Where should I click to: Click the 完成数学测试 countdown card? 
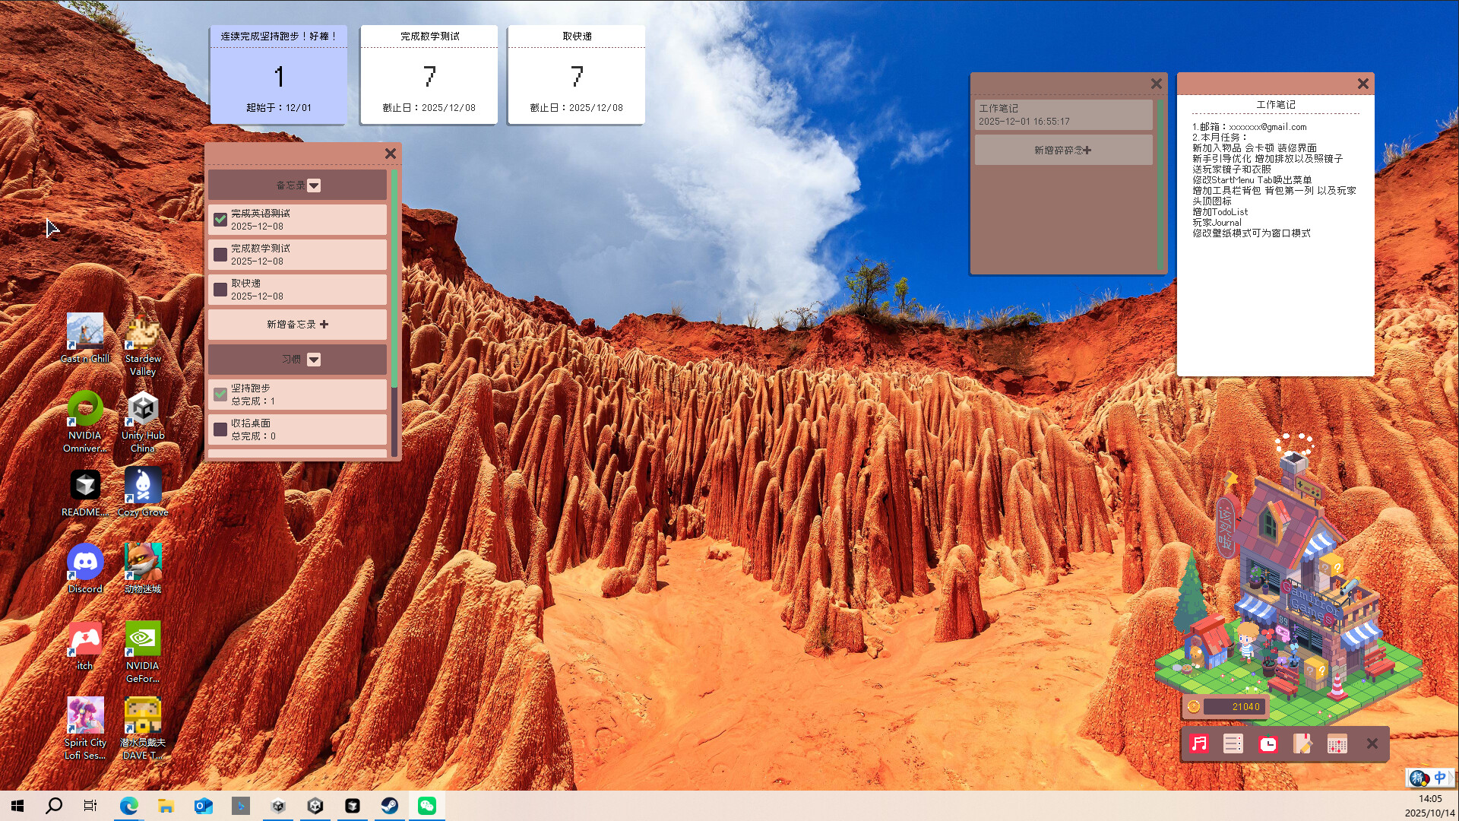coord(429,74)
